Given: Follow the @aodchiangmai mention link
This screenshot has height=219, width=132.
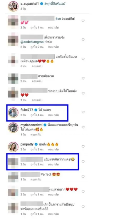Looking at the screenshot, I should [x=32, y=42].
